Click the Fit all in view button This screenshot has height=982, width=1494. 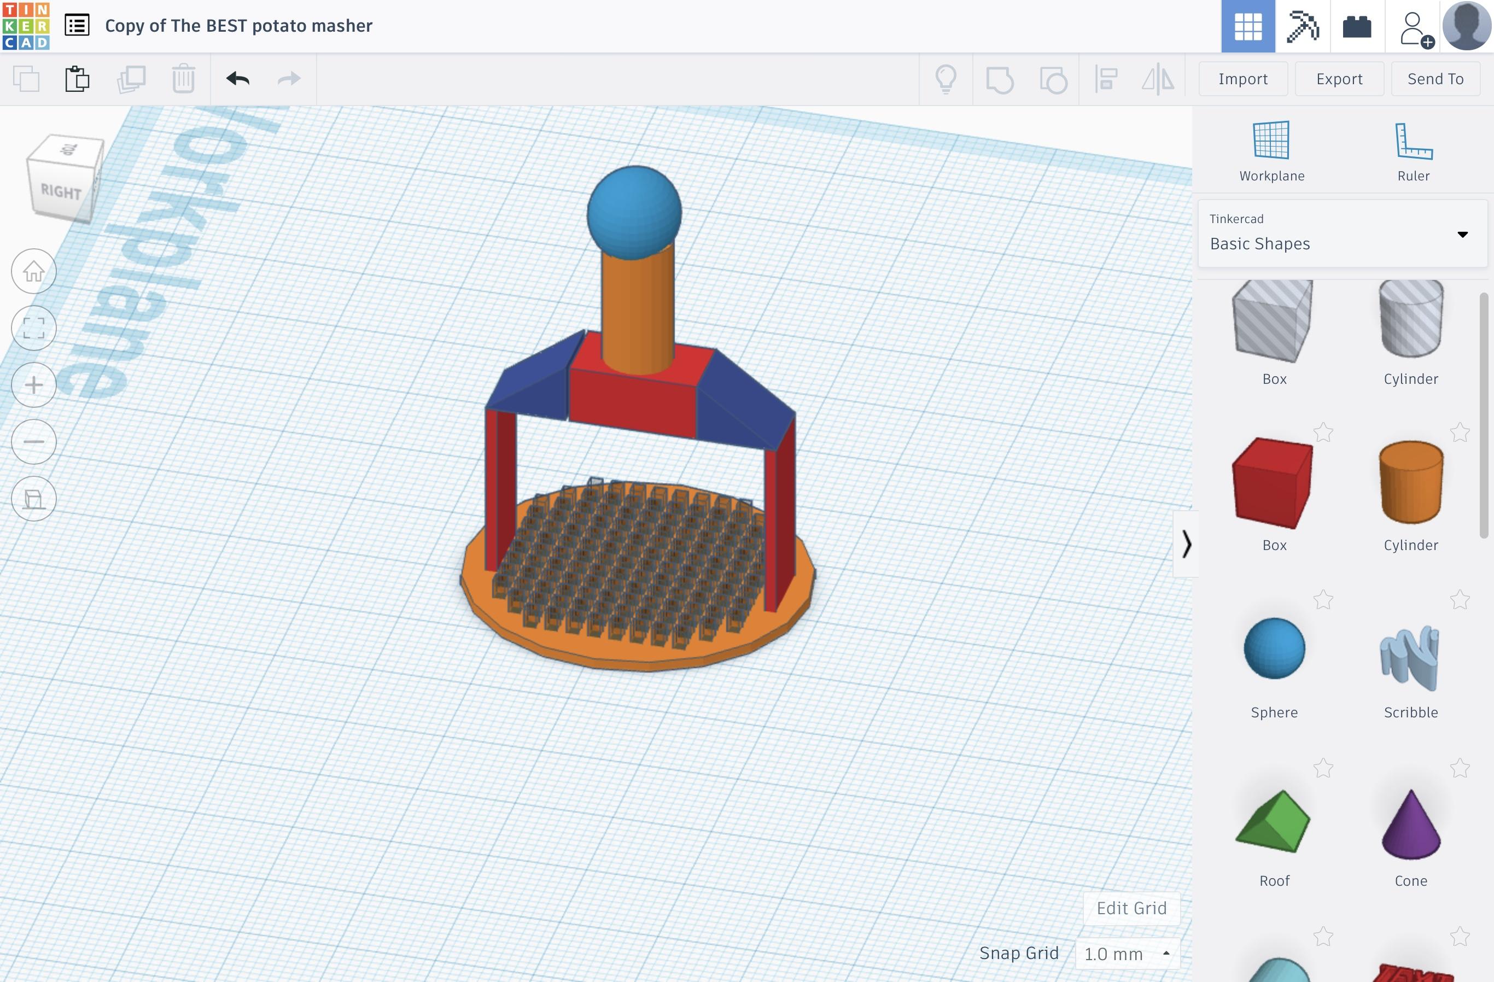(x=34, y=328)
